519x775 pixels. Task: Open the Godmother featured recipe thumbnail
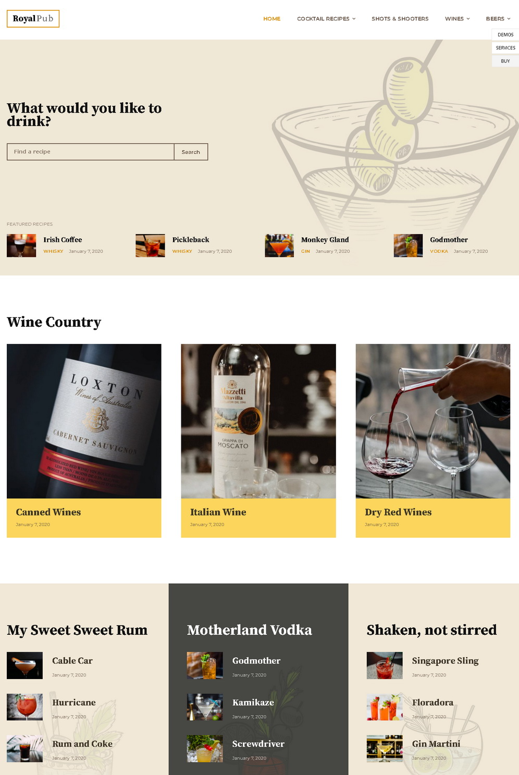click(x=408, y=245)
